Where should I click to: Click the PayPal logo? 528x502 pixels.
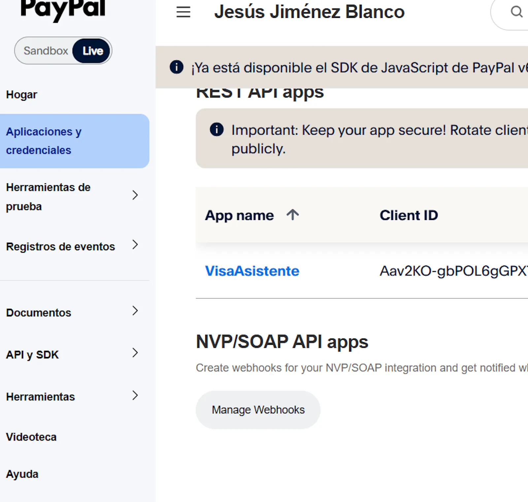click(x=63, y=10)
